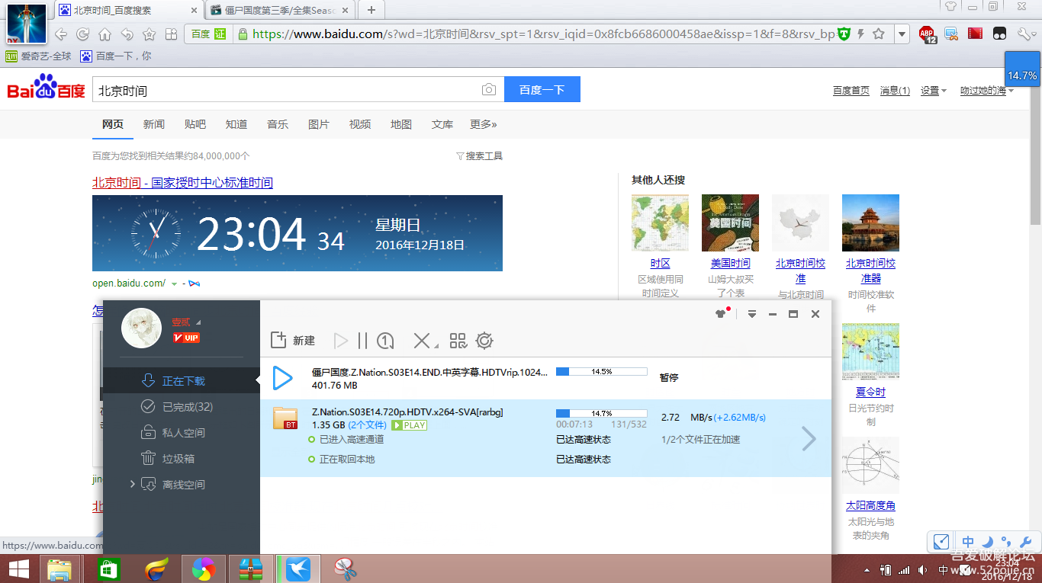Image resolution: width=1042 pixels, height=583 pixels.
Task: Expand the 离线空间 sidebar item
Action: tap(133, 484)
